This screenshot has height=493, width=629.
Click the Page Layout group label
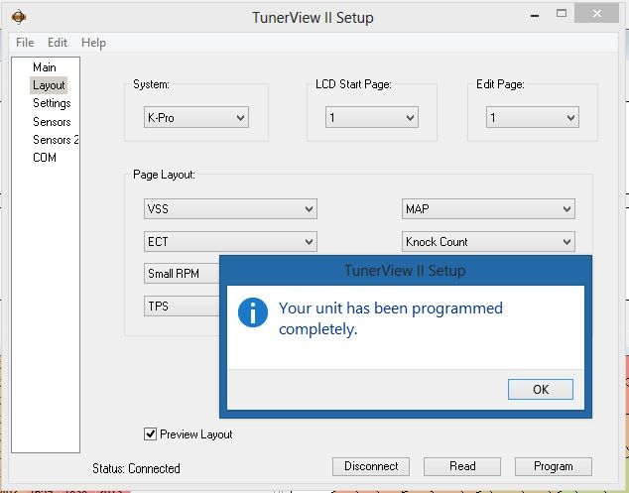click(x=164, y=175)
